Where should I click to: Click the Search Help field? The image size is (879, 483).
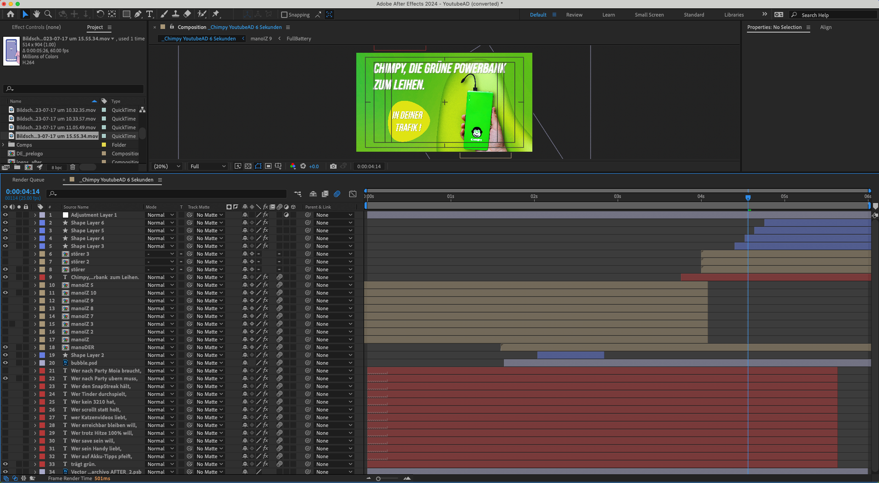click(x=833, y=15)
